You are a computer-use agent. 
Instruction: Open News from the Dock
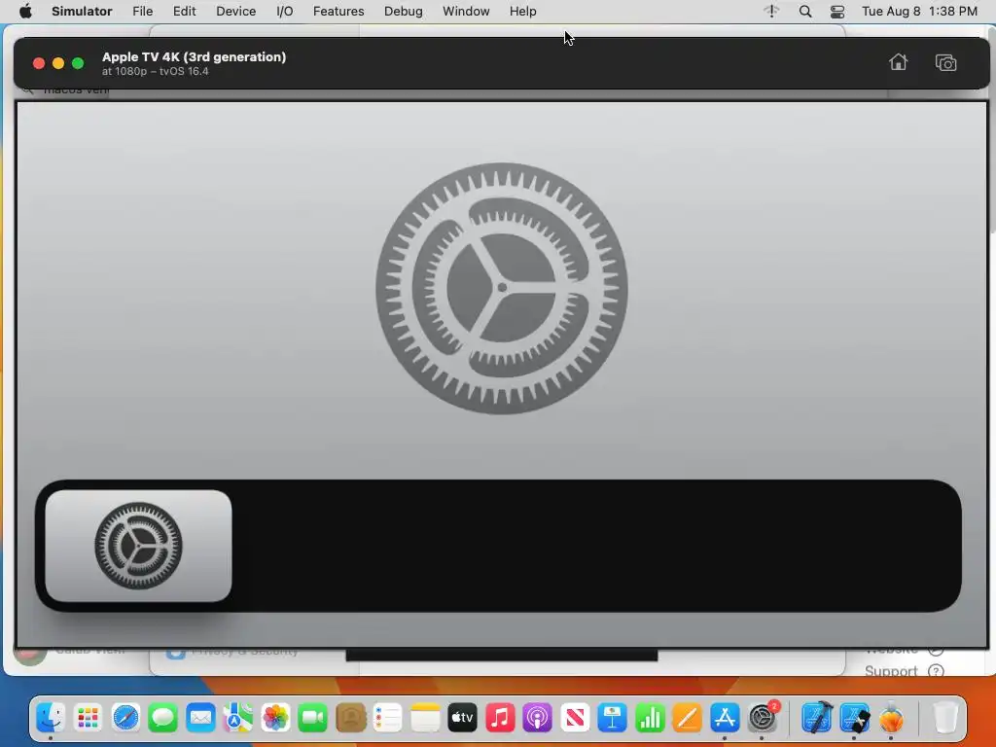coord(575,718)
